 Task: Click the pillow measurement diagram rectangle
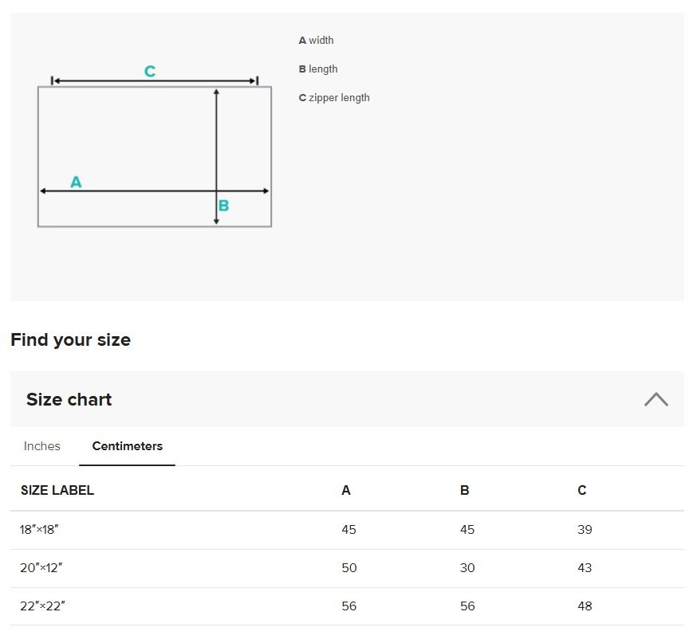click(155, 156)
